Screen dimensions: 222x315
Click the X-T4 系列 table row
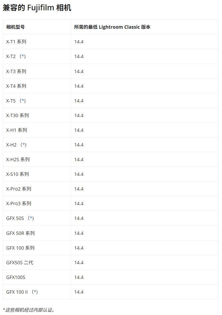point(111,86)
